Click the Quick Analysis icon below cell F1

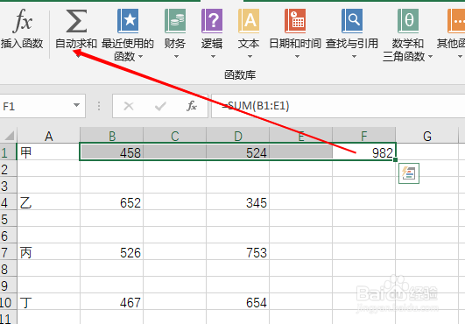[x=409, y=173]
